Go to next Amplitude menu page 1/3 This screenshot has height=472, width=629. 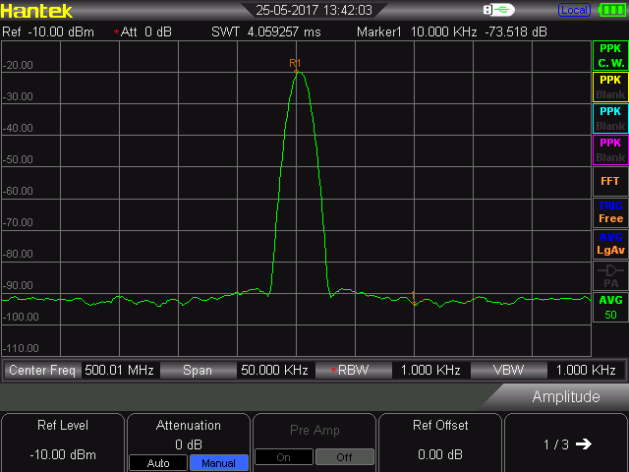tap(567, 443)
